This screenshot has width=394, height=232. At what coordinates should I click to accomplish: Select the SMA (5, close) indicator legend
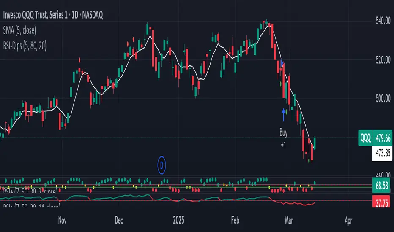19,31
